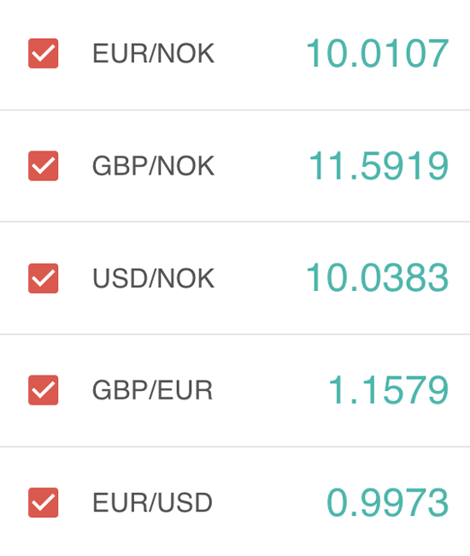
Task: Tap the EUR/USD pair label
Action: click(153, 503)
